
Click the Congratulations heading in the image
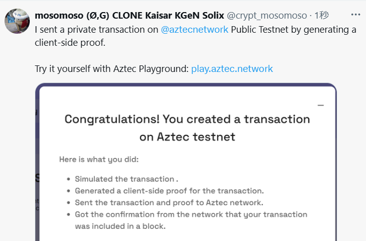coord(187,119)
